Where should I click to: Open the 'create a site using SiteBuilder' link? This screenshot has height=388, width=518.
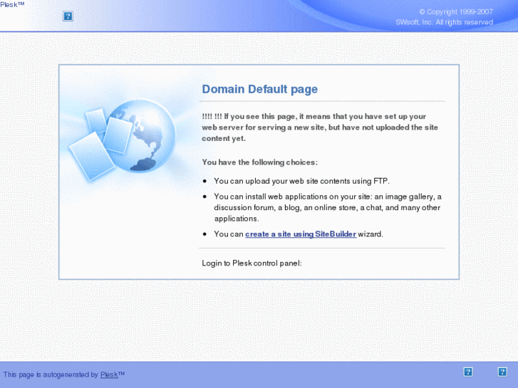(301, 234)
